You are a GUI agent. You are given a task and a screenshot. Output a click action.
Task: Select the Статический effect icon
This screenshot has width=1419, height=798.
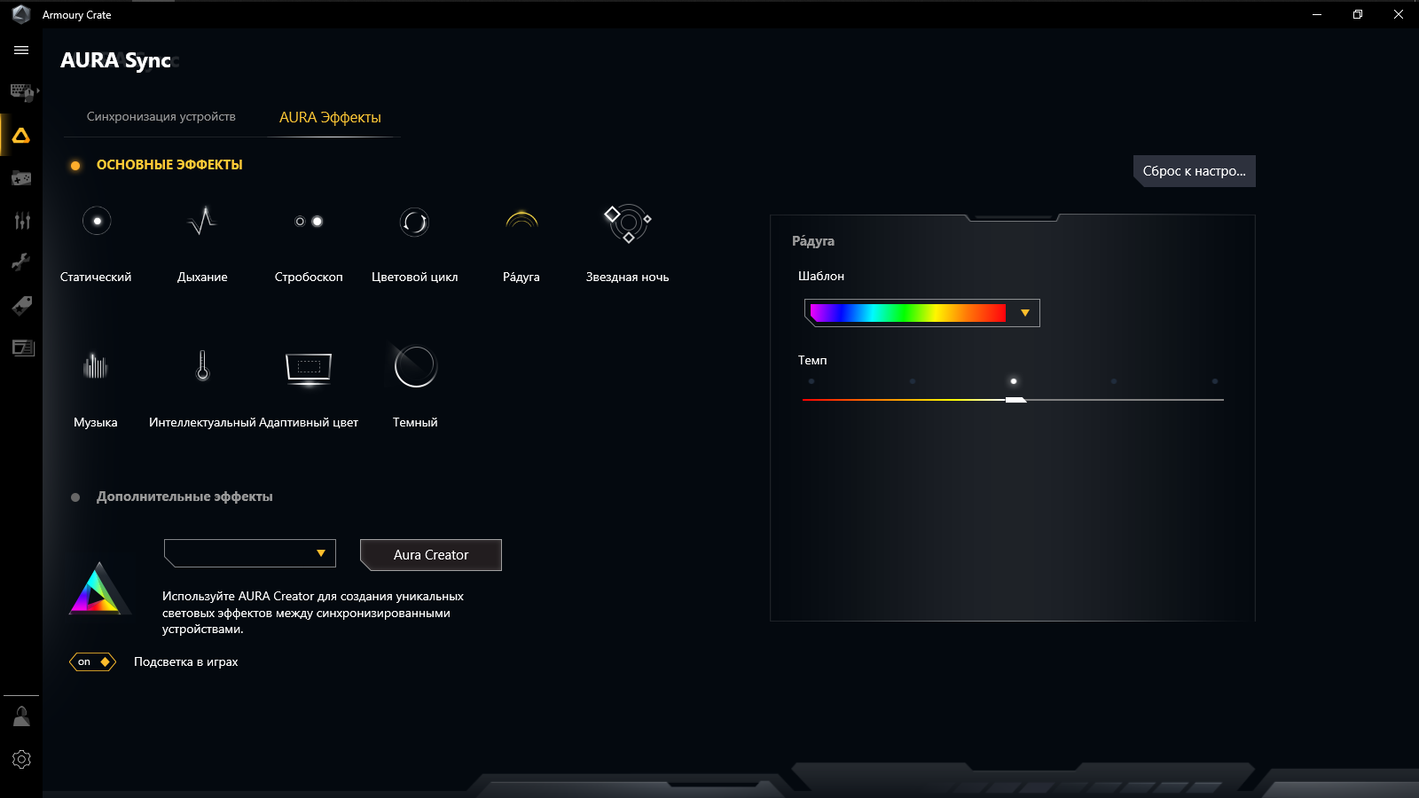[97, 221]
